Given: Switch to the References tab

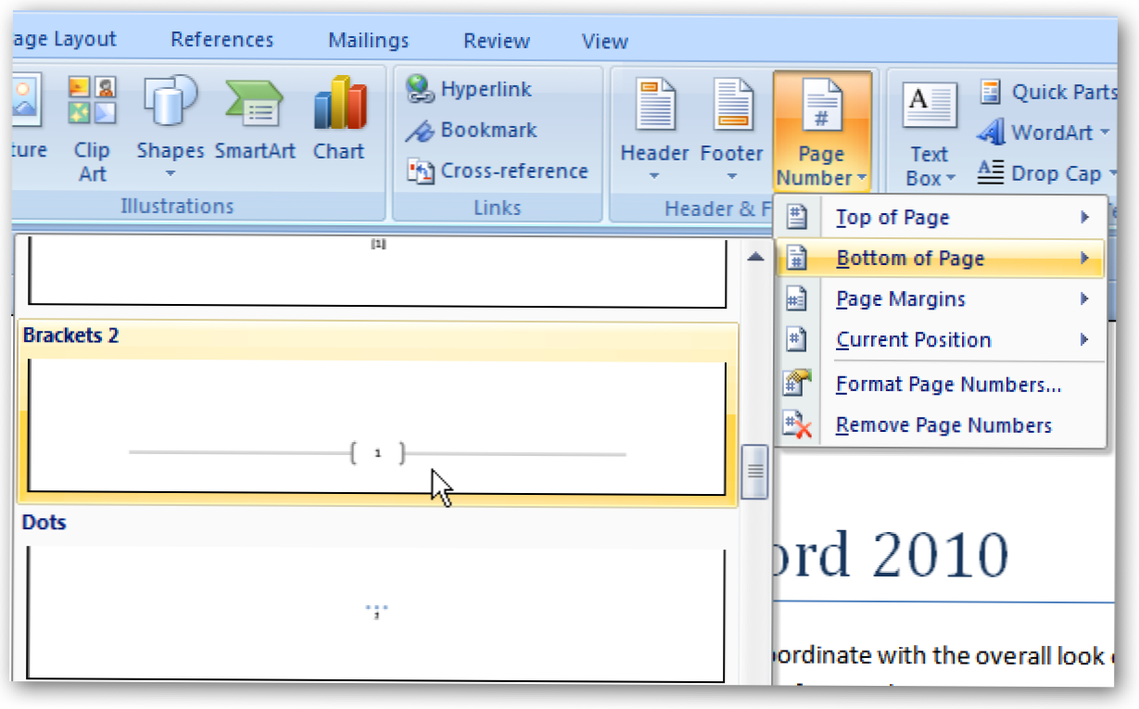Looking at the screenshot, I should (221, 40).
